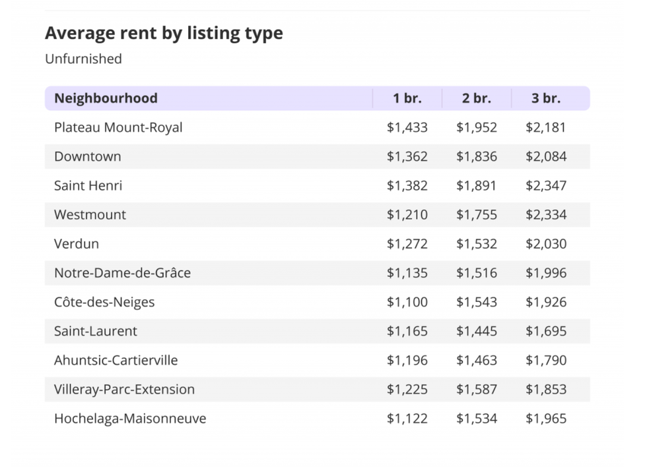Click Plateau Mount-Royal 3 br. price $2,181

[x=546, y=127]
